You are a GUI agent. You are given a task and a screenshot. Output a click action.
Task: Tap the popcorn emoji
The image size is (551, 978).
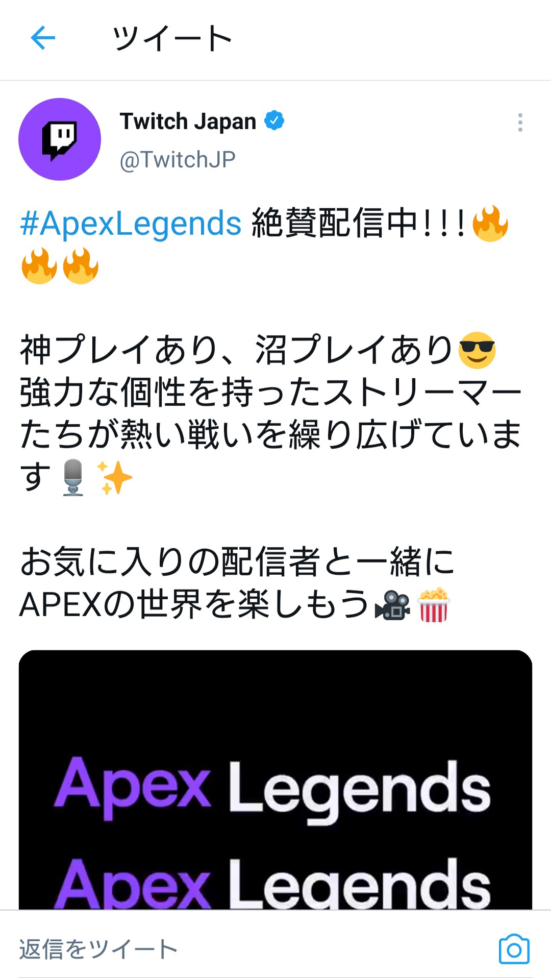tap(434, 604)
